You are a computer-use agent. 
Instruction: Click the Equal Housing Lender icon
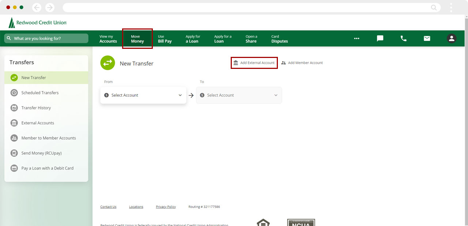pyautogui.click(x=263, y=222)
